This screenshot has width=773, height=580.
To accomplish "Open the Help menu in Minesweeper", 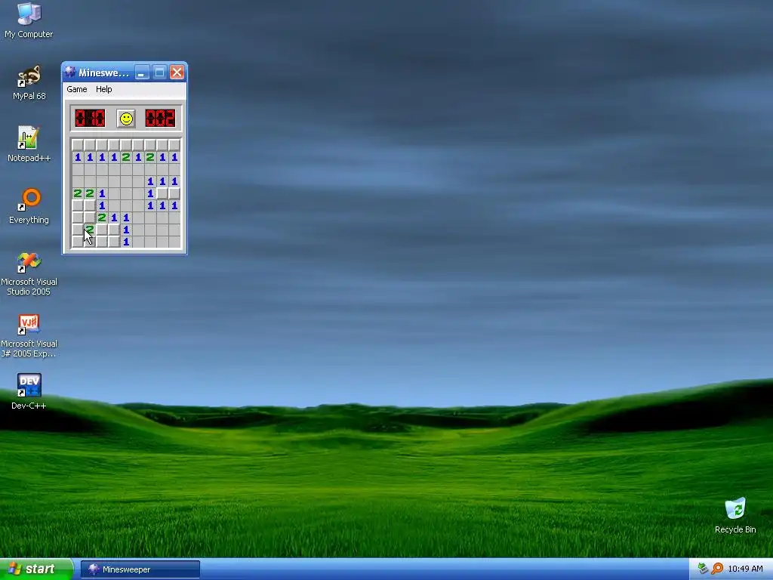I will pos(104,89).
